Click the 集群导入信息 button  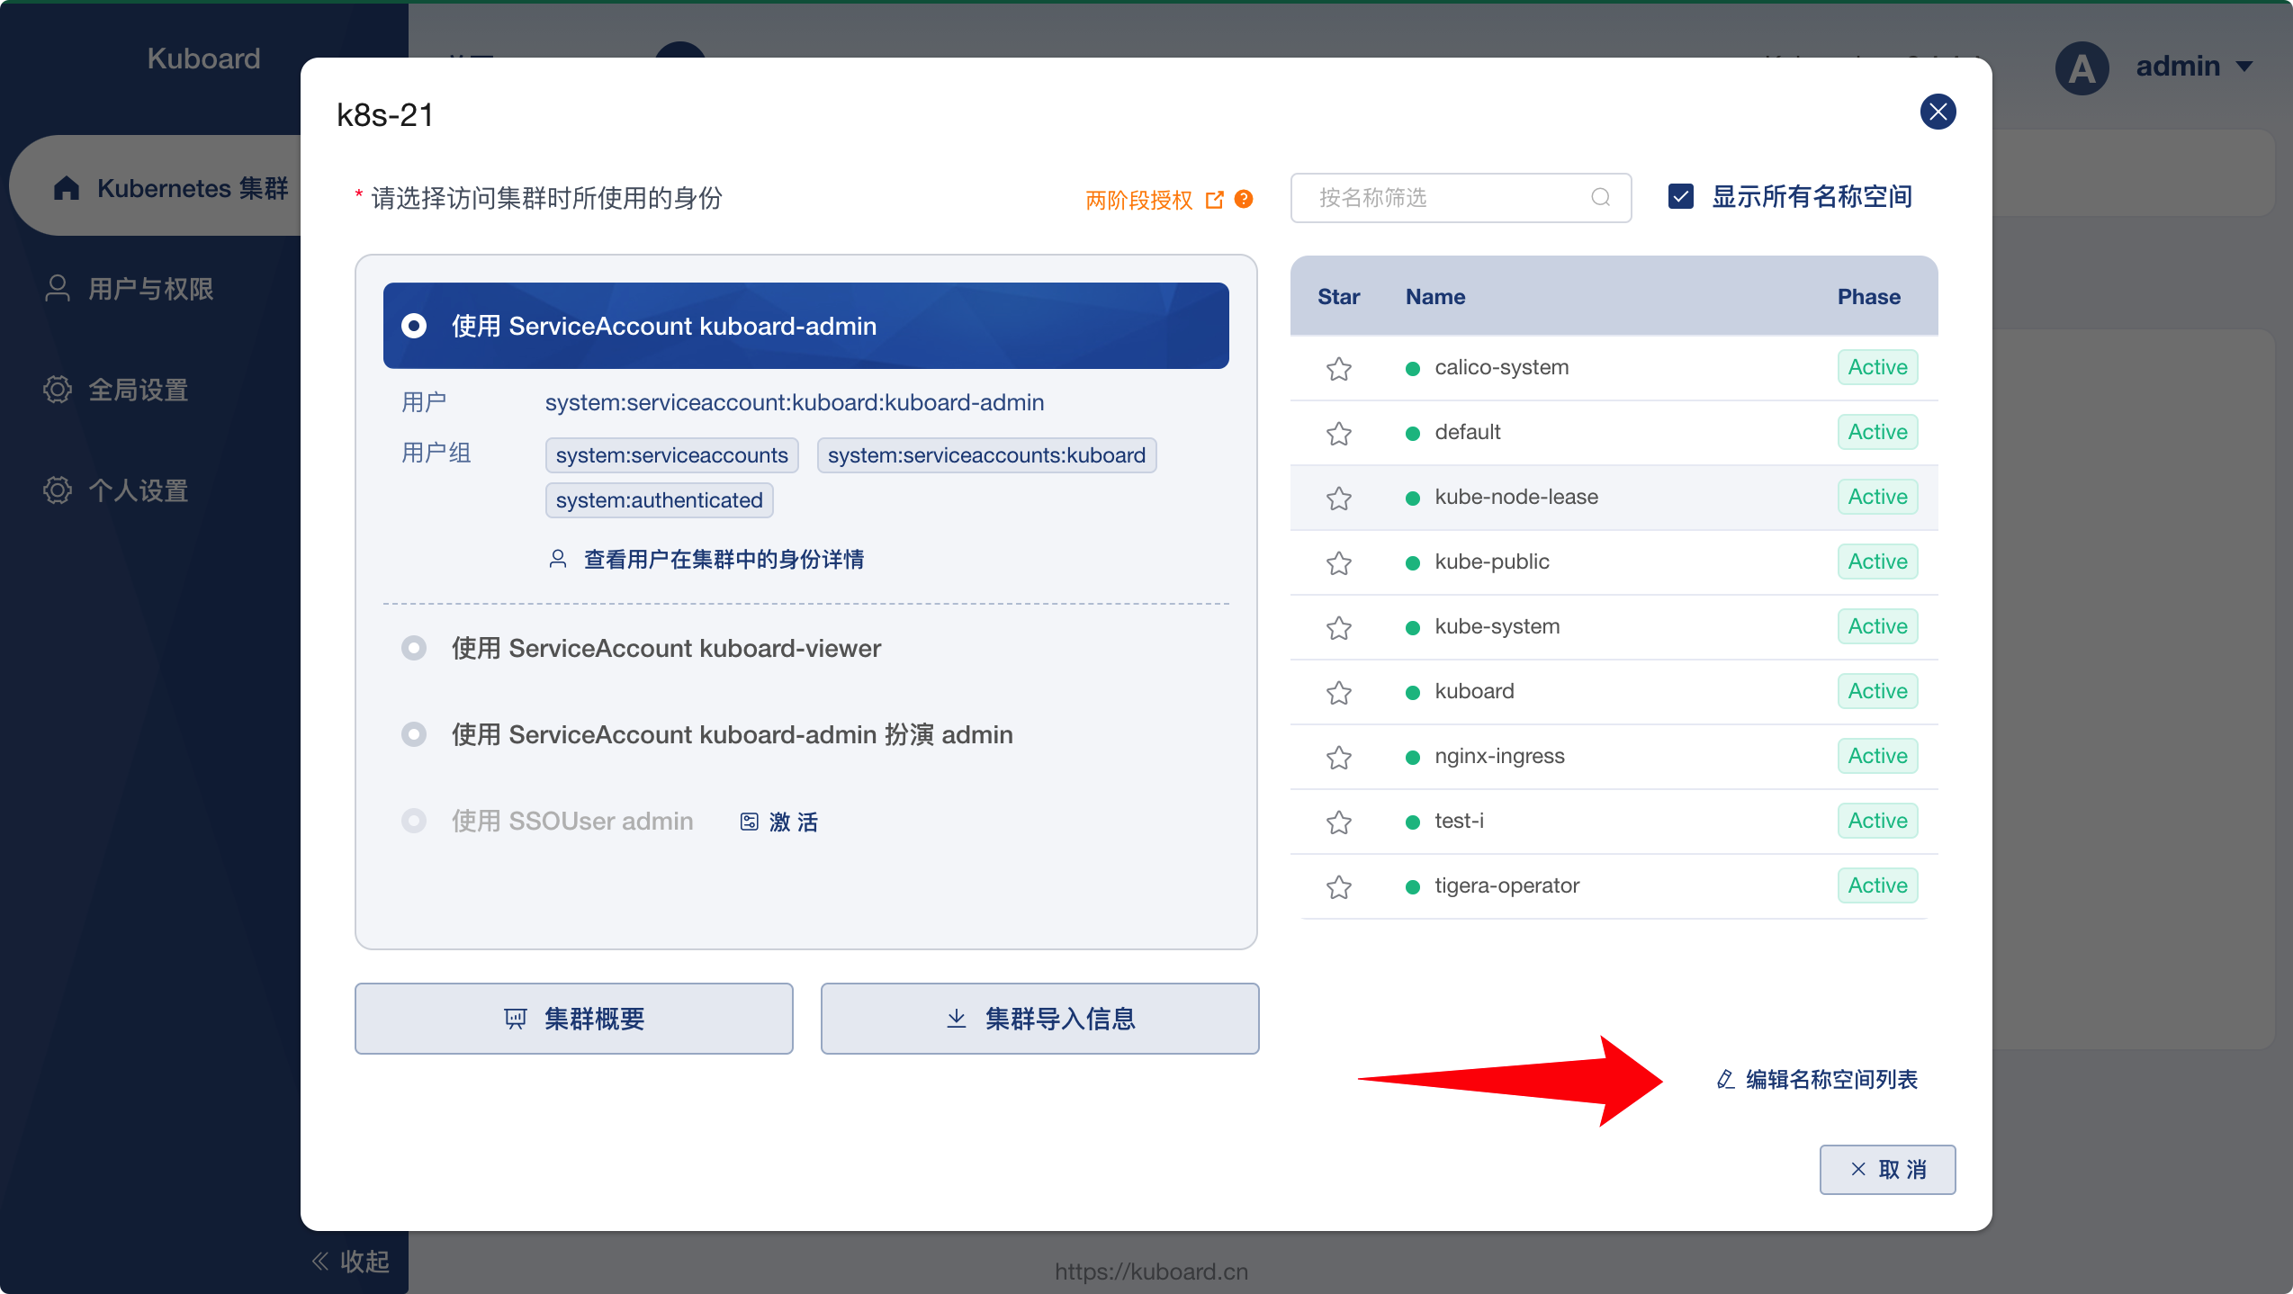click(1039, 1019)
